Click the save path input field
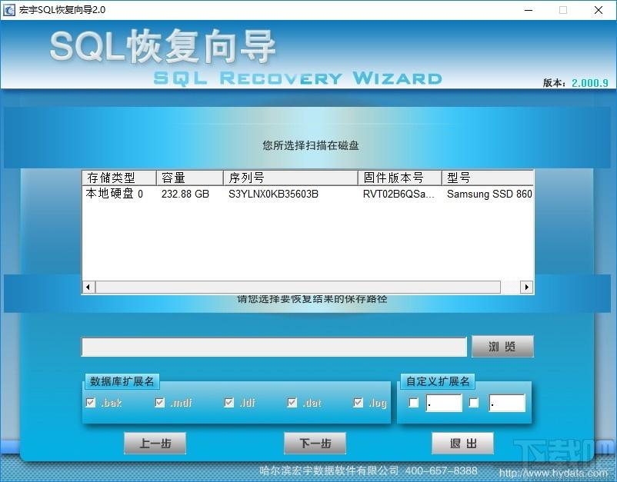617x482 pixels. click(274, 347)
